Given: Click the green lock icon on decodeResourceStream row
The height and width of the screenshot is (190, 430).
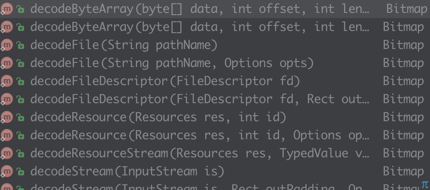Looking at the screenshot, I should pyautogui.click(x=20, y=154).
